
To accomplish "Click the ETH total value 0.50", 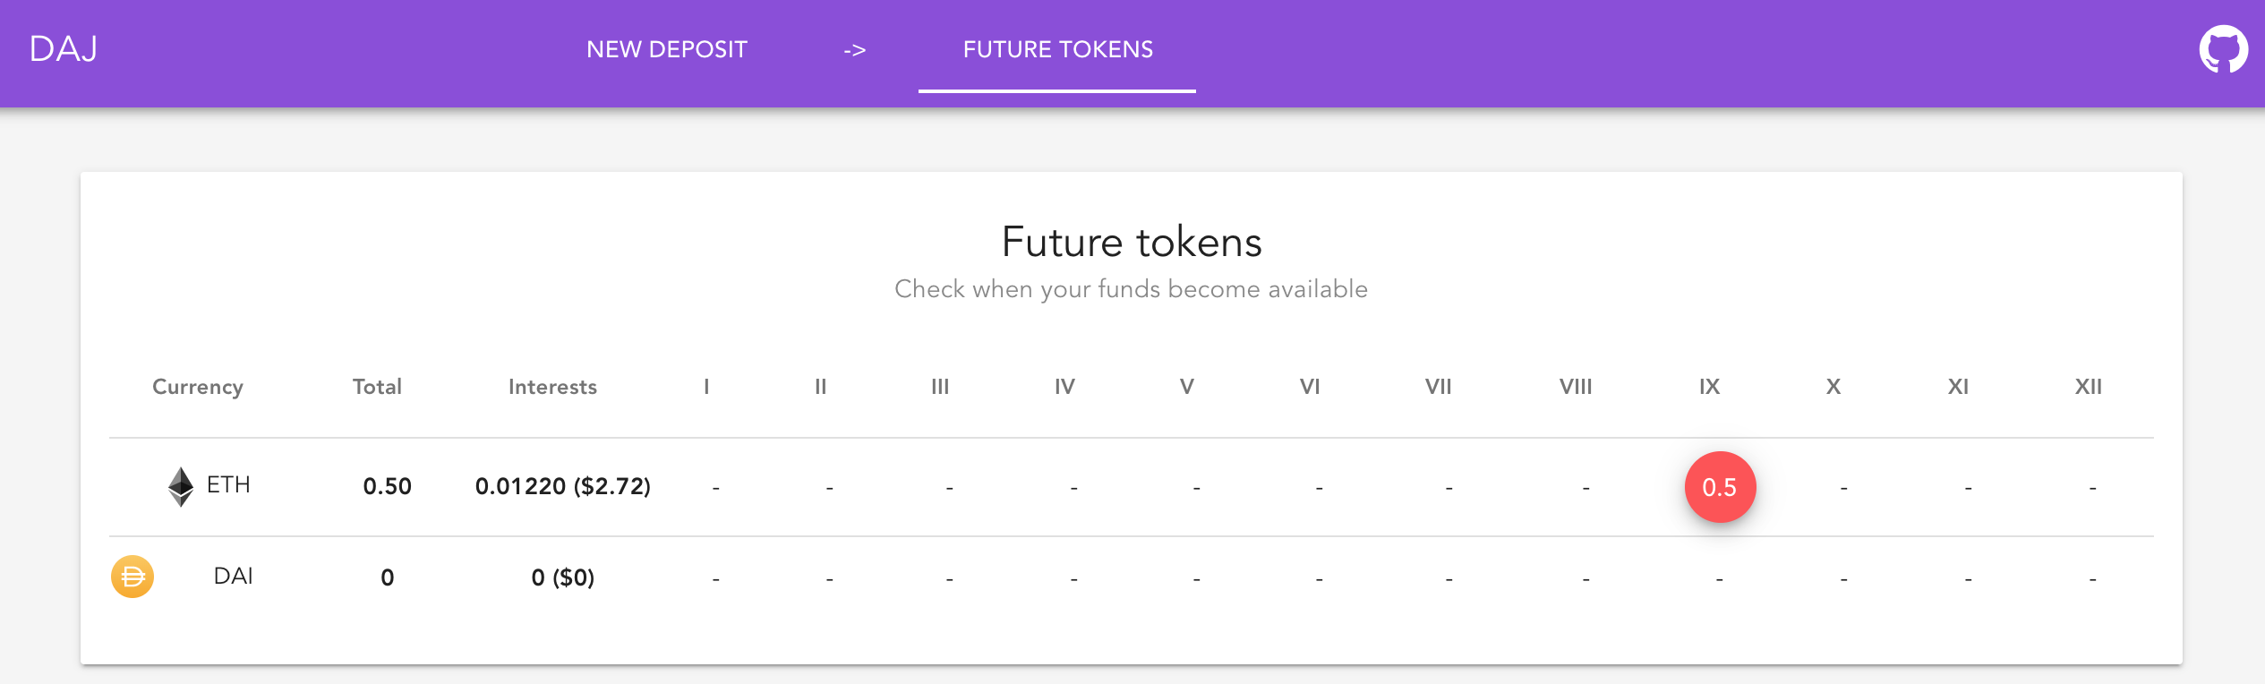I will coord(387,486).
